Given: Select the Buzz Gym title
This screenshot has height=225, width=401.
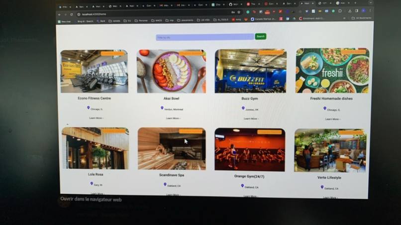Looking at the screenshot, I should click(x=250, y=98).
